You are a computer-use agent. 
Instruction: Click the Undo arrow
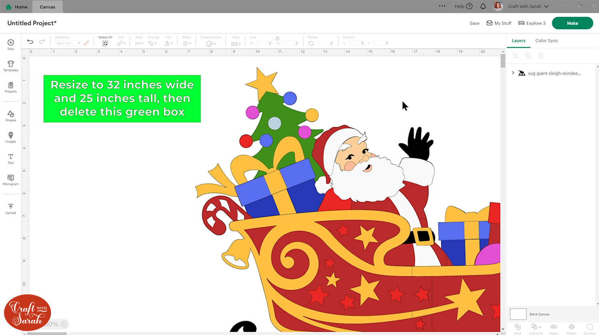[x=30, y=42]
